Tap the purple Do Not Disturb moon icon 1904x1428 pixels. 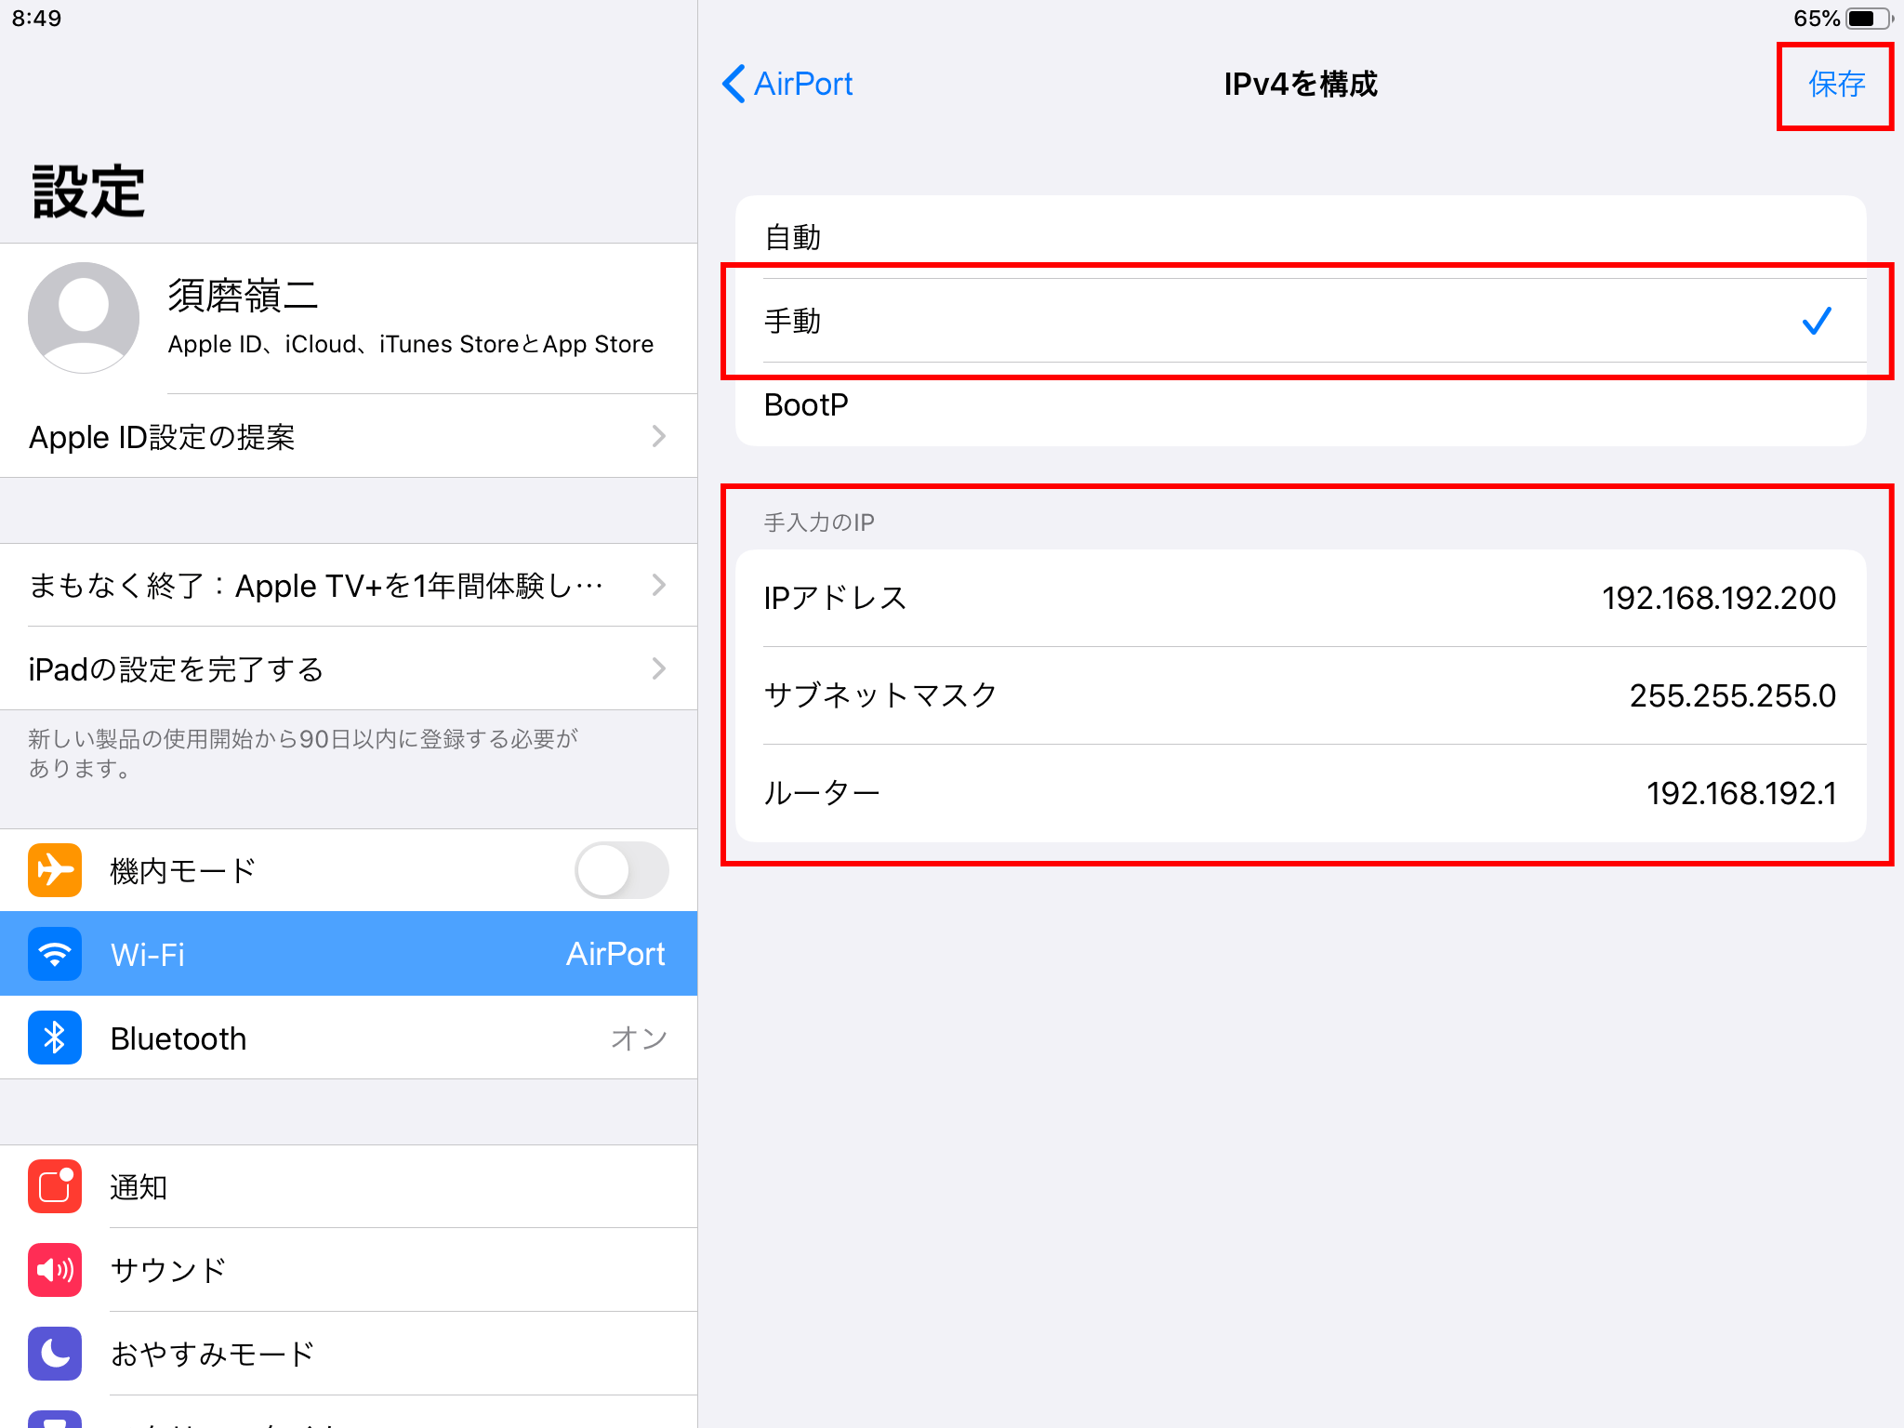coord(55,1354)
